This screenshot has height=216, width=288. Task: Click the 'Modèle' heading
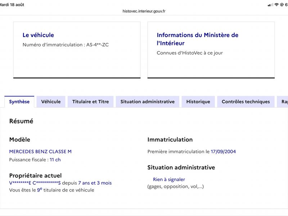click(20, 140)
